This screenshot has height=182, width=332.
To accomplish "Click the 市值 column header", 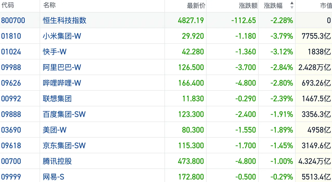I will point(326,6).
